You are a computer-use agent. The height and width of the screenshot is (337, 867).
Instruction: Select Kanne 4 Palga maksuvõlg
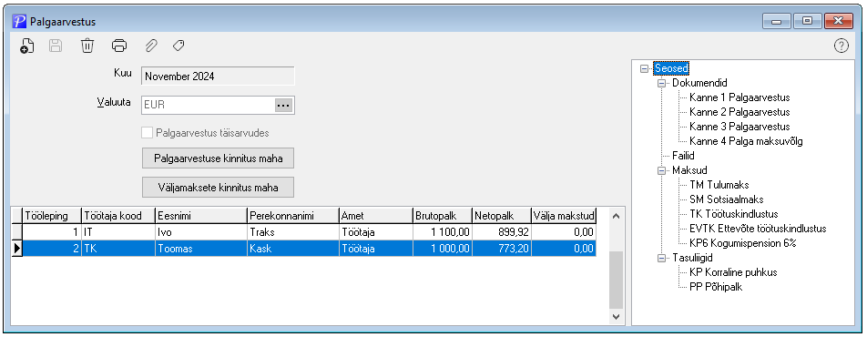746,141
